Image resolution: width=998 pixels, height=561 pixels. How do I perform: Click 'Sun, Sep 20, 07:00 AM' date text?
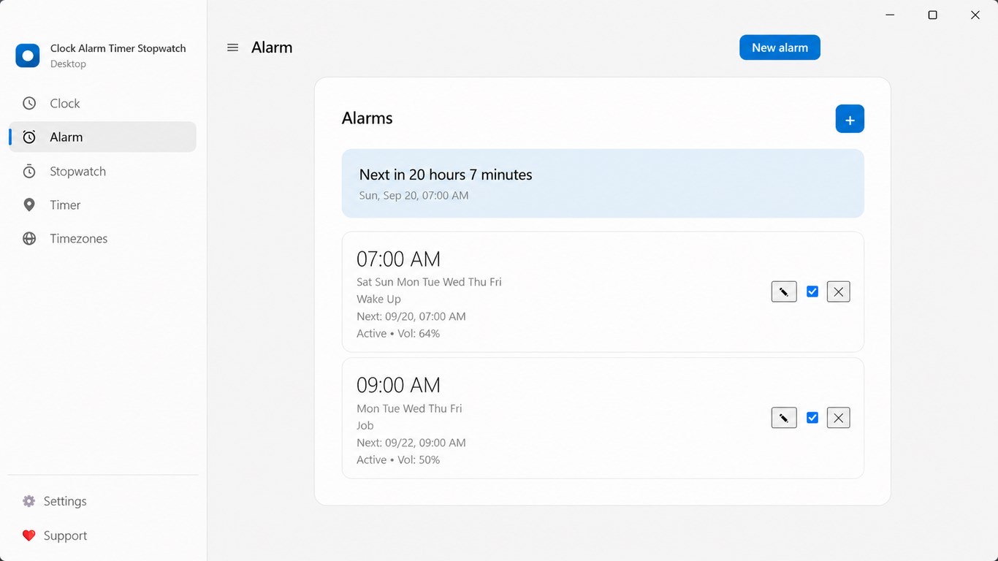coord(414,196)
